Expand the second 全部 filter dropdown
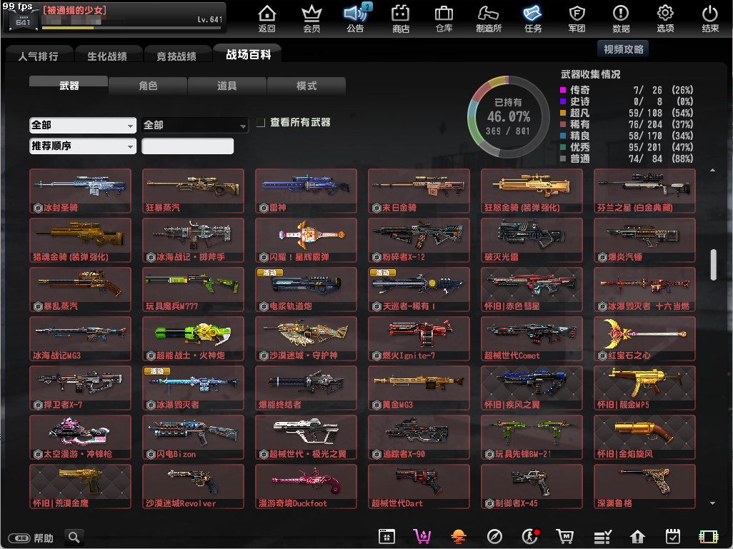This screenshot has width=733, height=549. point(194,125)
